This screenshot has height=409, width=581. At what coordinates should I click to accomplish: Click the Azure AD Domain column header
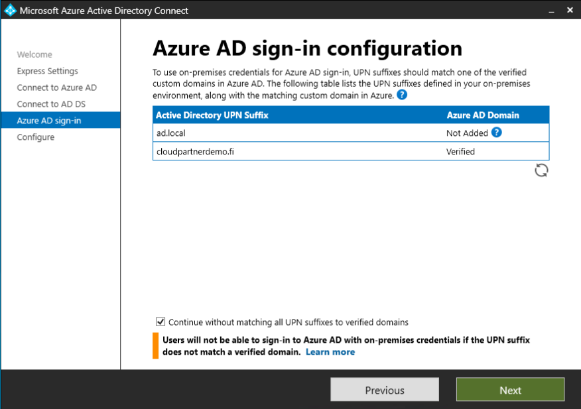point(483,115)
